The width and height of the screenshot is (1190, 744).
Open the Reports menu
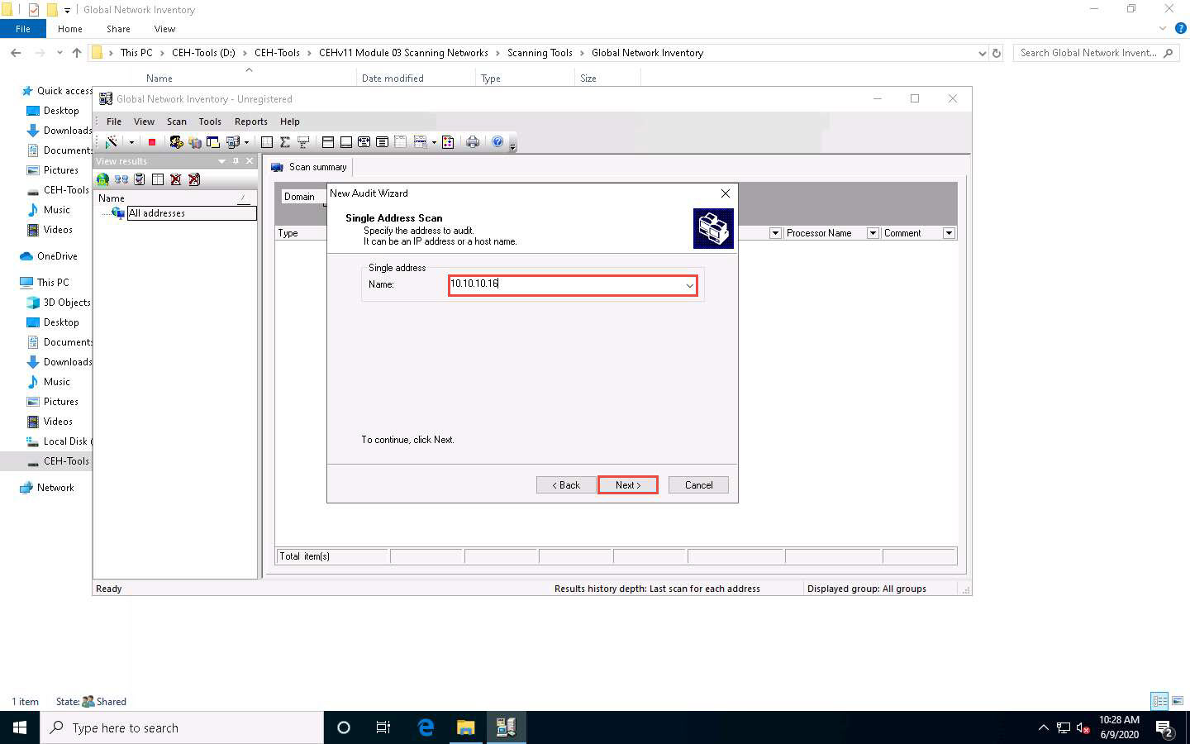(251, 122)
